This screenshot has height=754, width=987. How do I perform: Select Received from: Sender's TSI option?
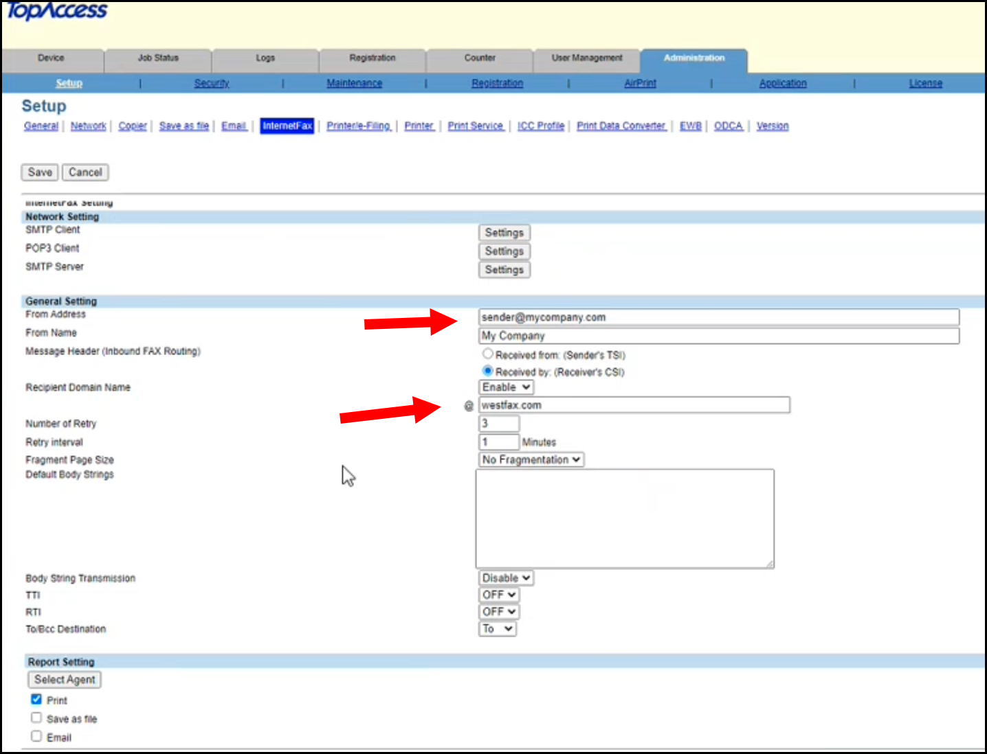point(487,353)
